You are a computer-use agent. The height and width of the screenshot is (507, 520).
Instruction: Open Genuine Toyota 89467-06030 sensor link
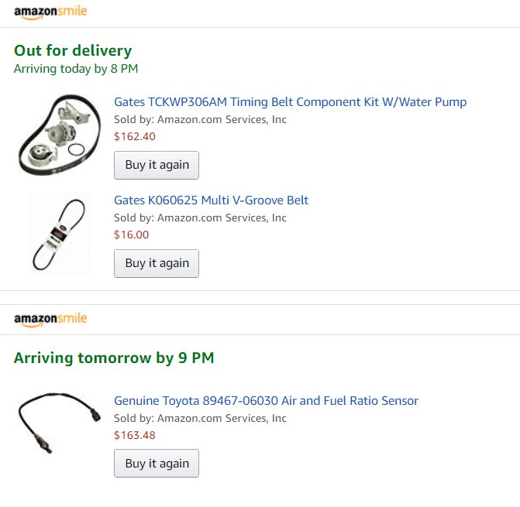coord(266,400)
